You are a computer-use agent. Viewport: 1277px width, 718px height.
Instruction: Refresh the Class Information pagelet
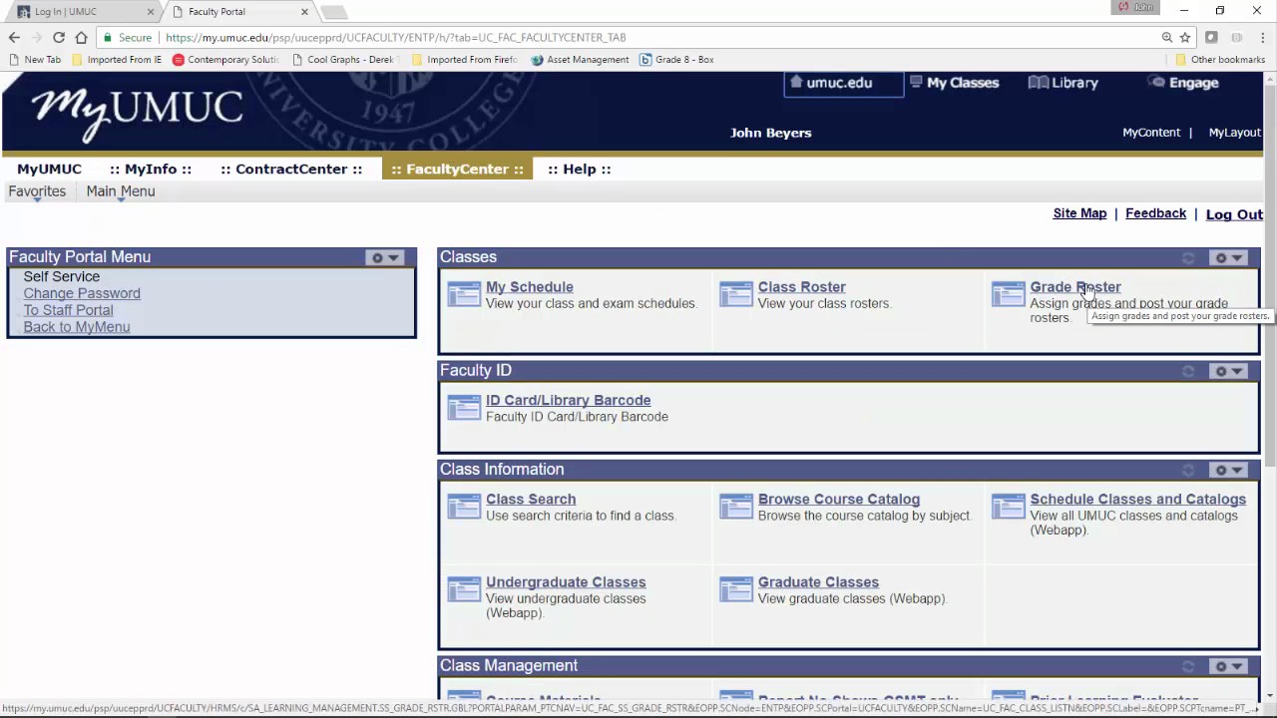point(1187,470)
